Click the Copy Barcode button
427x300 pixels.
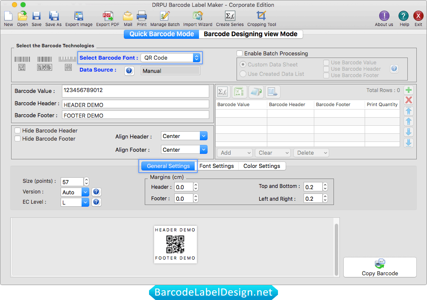[380, 267]
